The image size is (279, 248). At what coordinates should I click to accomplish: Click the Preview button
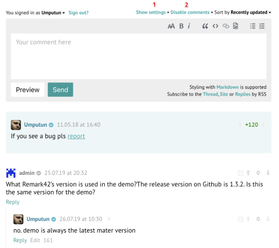pyautogui.click(x=28, y=90)
